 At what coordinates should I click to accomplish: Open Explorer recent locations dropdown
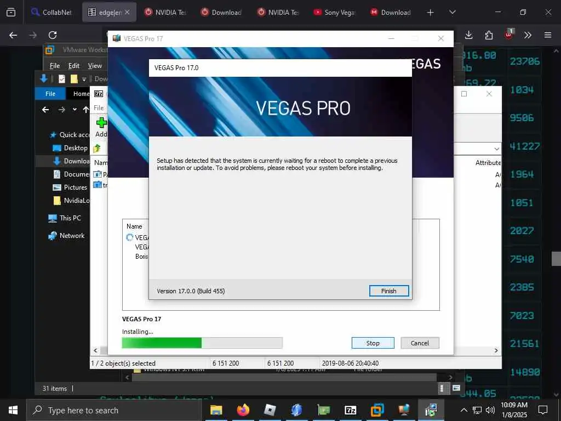tap(75, 110)
